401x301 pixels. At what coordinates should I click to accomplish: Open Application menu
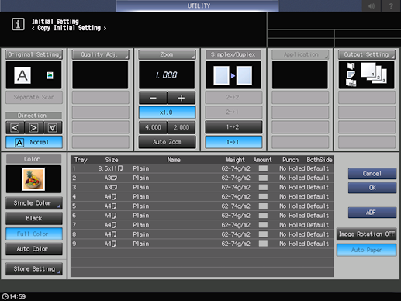pyautogui.click(x=300, y=54)
